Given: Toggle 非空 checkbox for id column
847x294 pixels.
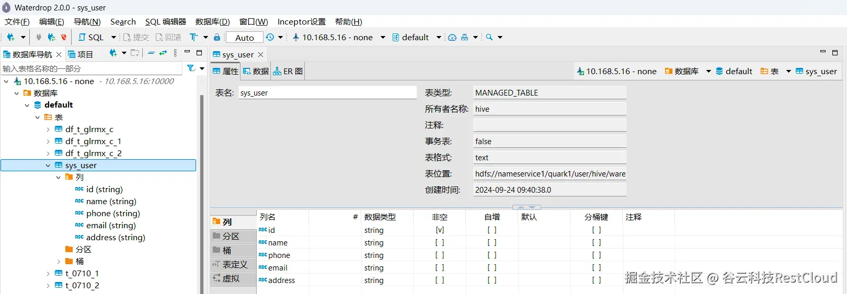Looking at the screenshot, I should [x=440, y=230].
